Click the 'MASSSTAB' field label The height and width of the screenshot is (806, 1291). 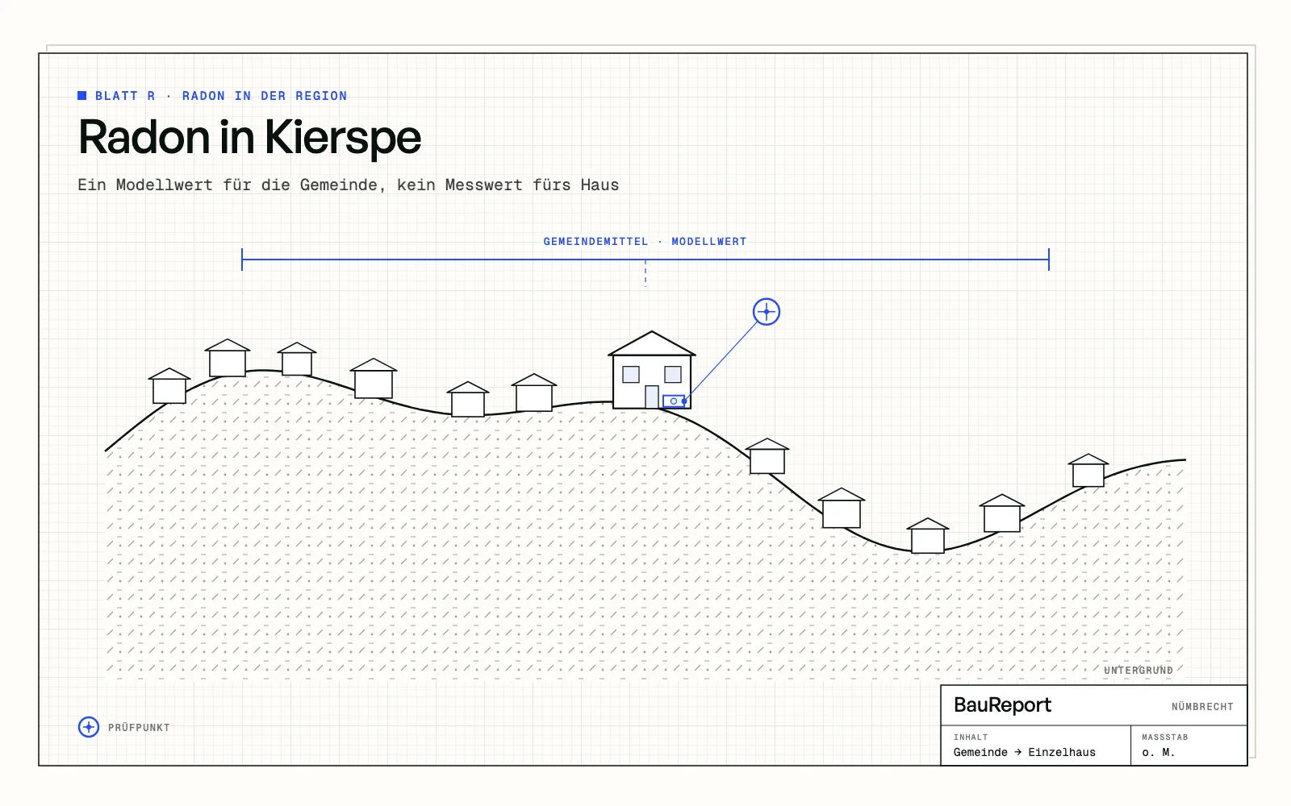coord(1165,737)
